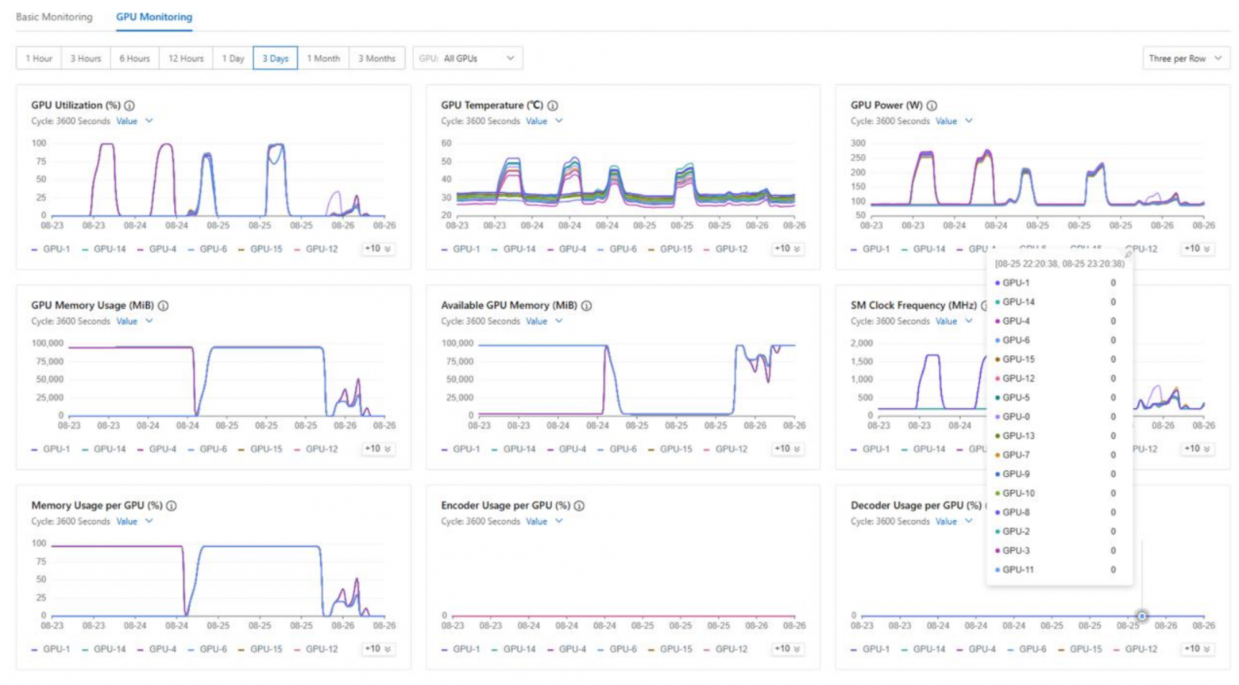Screen dimensions: 1239x685
Task: Toggle GPU-6 series in Available GPU Memory legend
Action: pyautogui.click(x=617, y=448)
